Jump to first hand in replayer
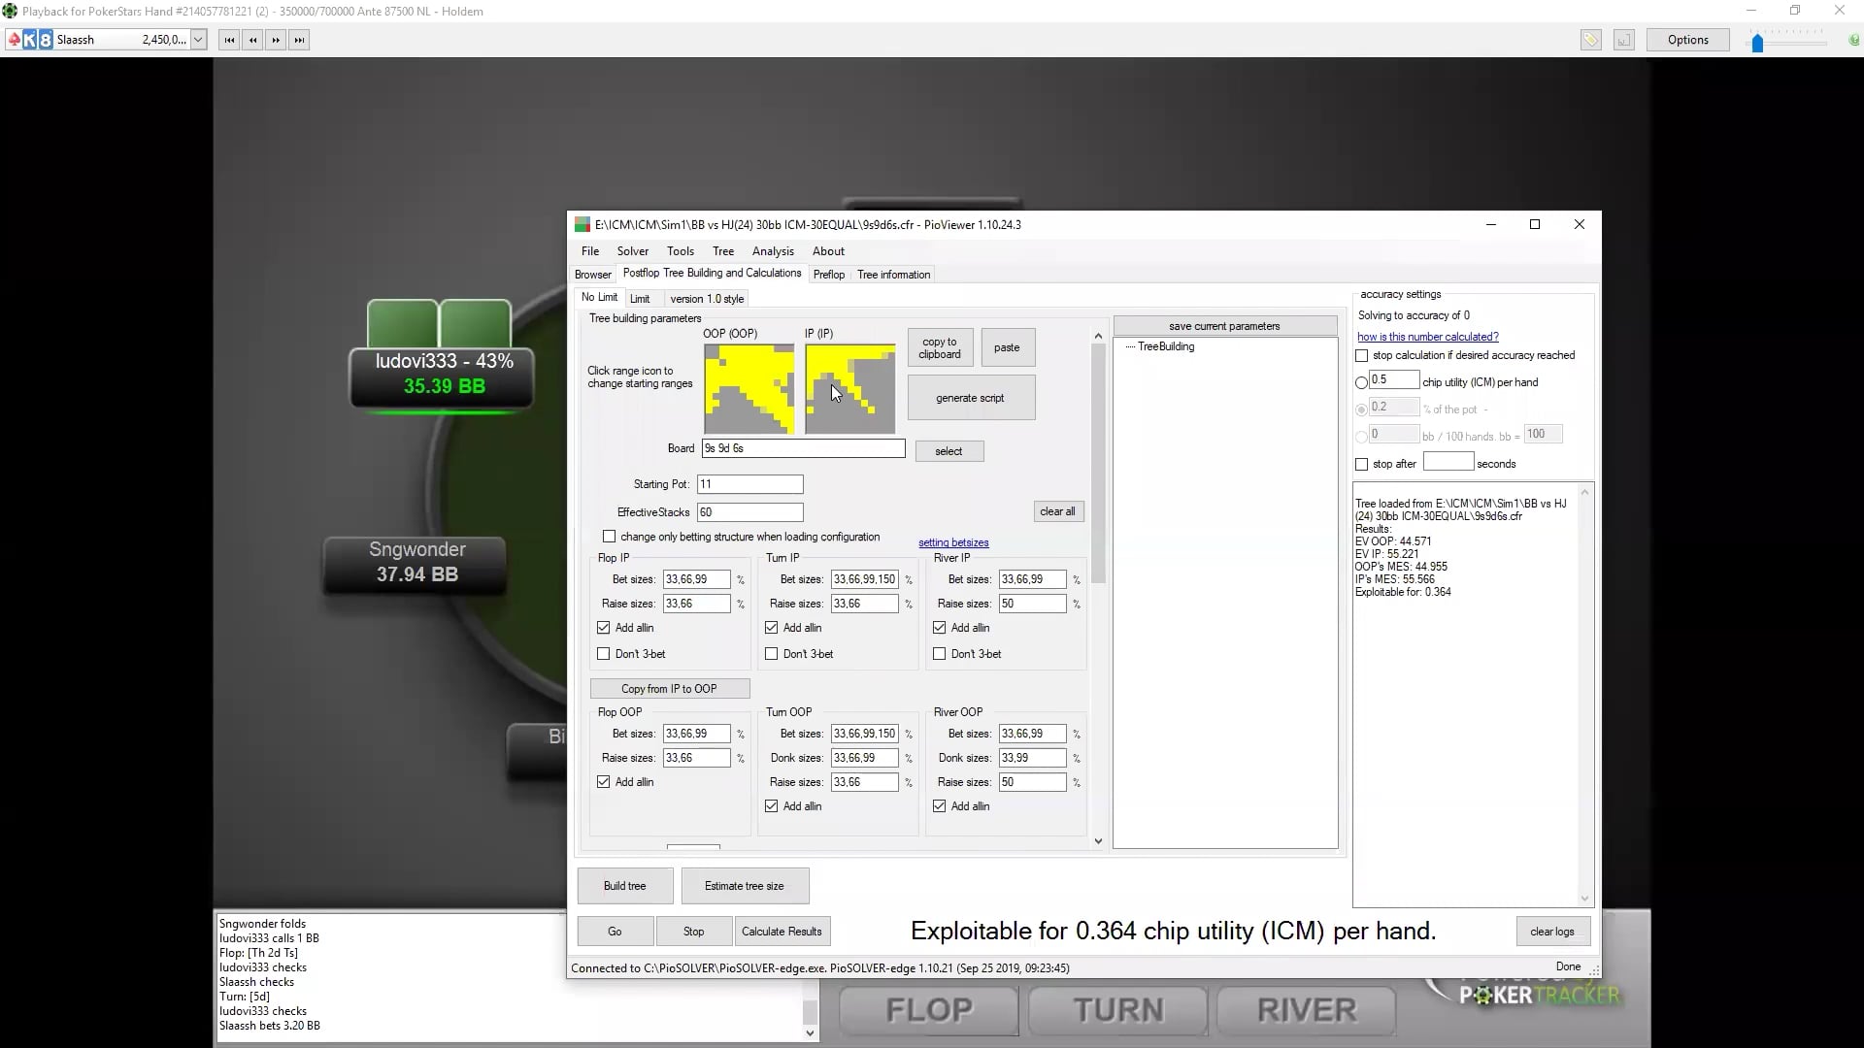 click(229, 40)
